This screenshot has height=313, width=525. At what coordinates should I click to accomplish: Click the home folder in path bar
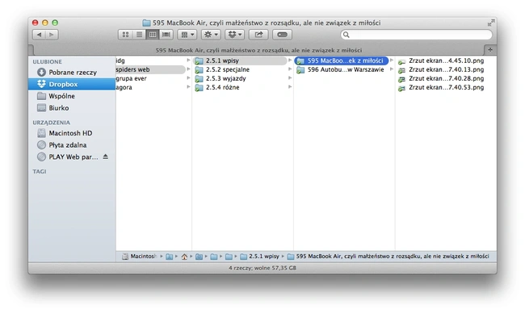[x=184, y=257]
